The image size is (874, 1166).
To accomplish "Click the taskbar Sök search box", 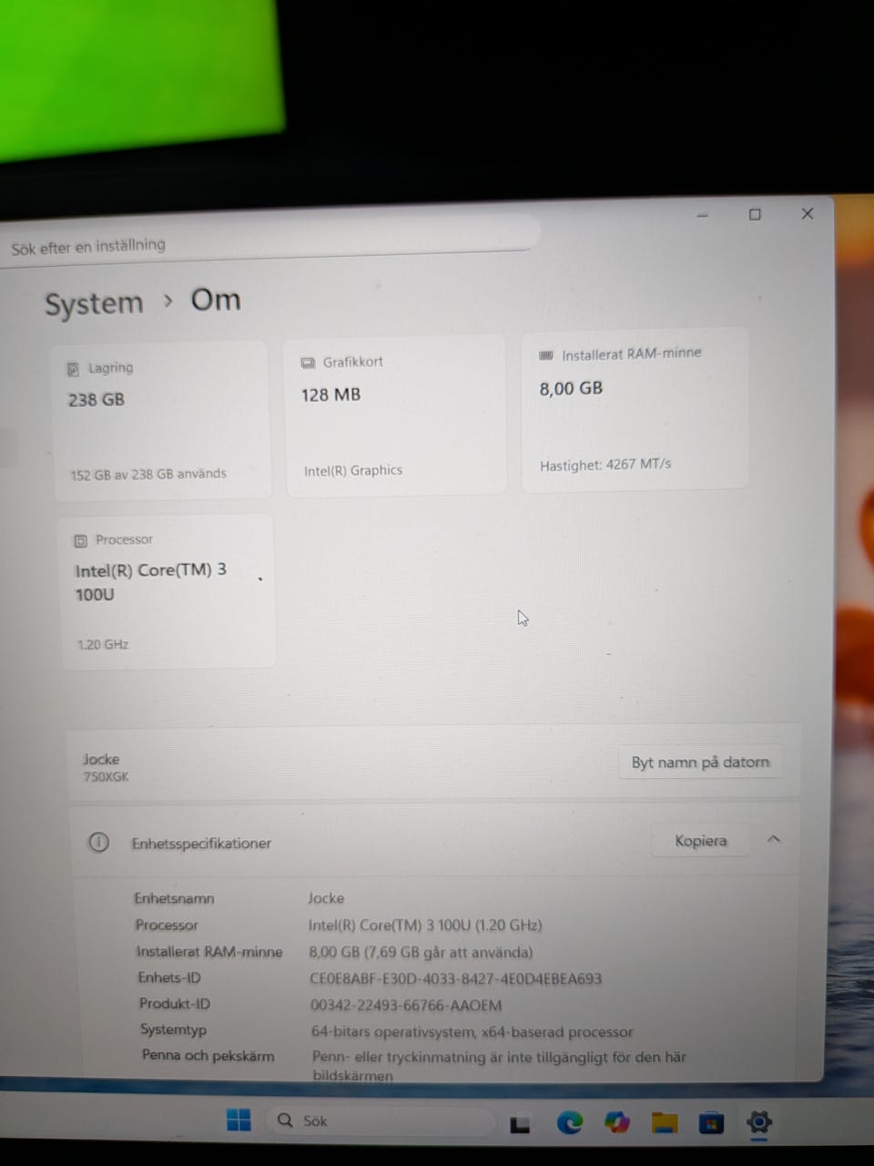I will [x=381, y=1120].
